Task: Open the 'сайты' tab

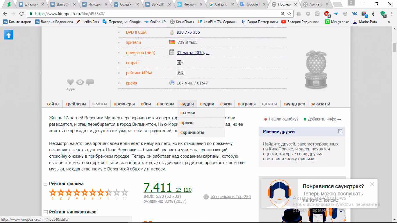Action: pyautogui.click(x=53, y=104)
